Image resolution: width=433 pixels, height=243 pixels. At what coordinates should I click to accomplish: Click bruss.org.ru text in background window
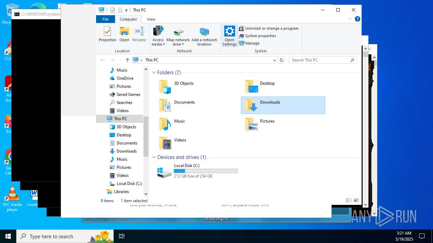(216, 218)
